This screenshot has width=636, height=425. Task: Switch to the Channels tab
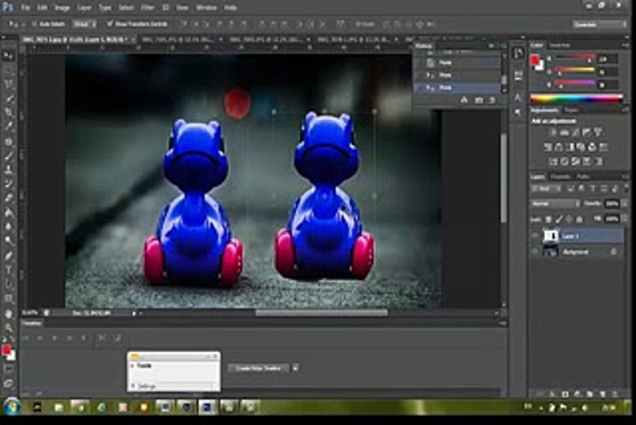(x=560, y=176)
